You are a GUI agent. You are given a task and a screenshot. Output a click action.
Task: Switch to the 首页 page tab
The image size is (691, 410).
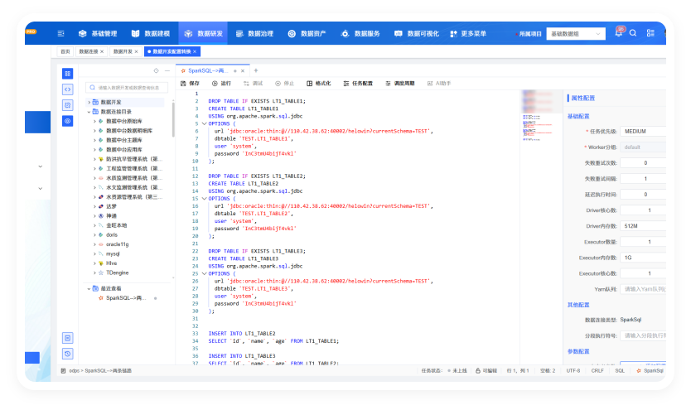(x=65, y=51)
